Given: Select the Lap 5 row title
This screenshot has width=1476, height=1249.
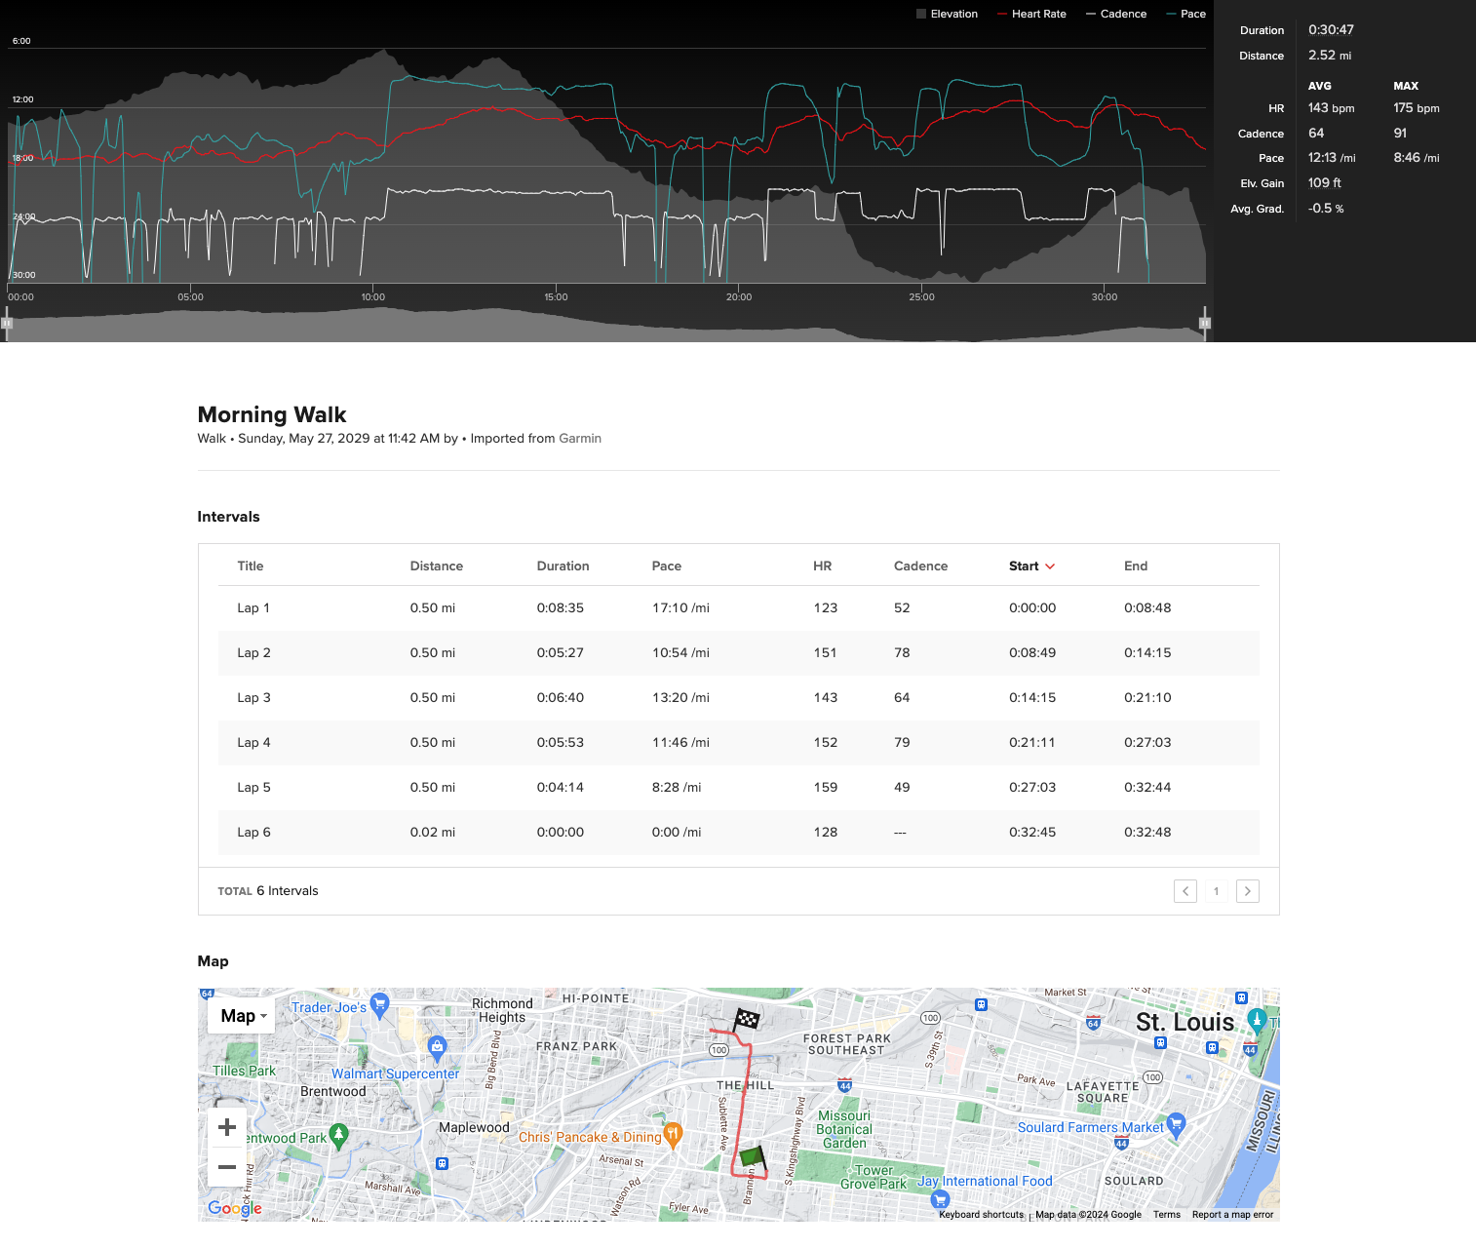Looking at the screenshot, I should (x=253, y=787).
